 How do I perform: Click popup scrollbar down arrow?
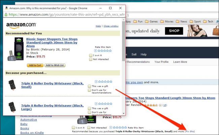(123, 114)
